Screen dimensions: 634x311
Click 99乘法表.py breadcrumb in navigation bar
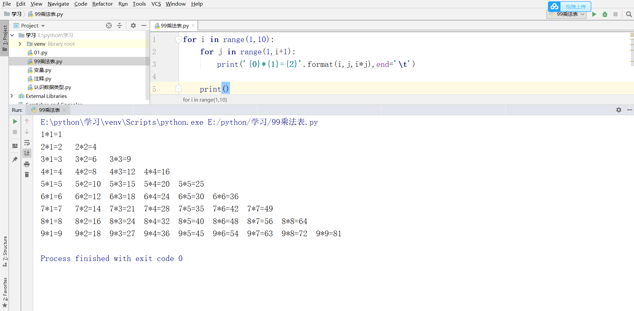(x=46, y=14)
